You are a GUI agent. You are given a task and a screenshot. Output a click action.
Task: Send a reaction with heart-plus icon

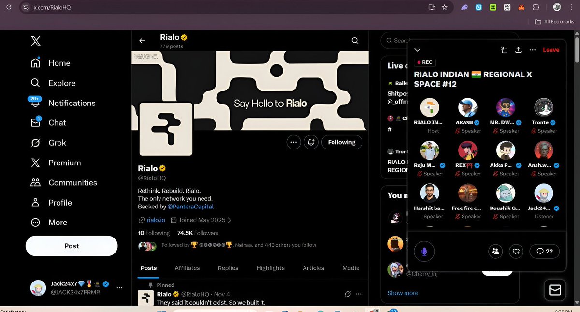[516, 251]
